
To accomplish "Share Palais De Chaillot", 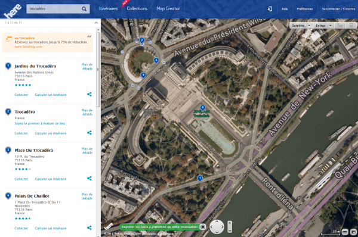I will 89,227.
